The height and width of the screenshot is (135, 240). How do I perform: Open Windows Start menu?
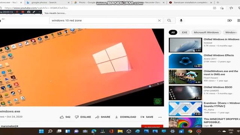tap(41, 131)
